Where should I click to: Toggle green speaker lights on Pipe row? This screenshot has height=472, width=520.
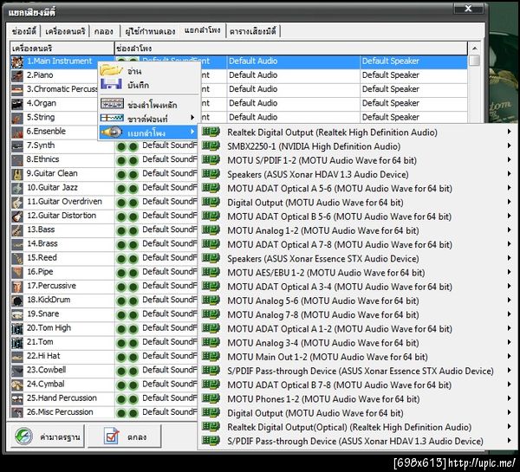pos(127,273)
